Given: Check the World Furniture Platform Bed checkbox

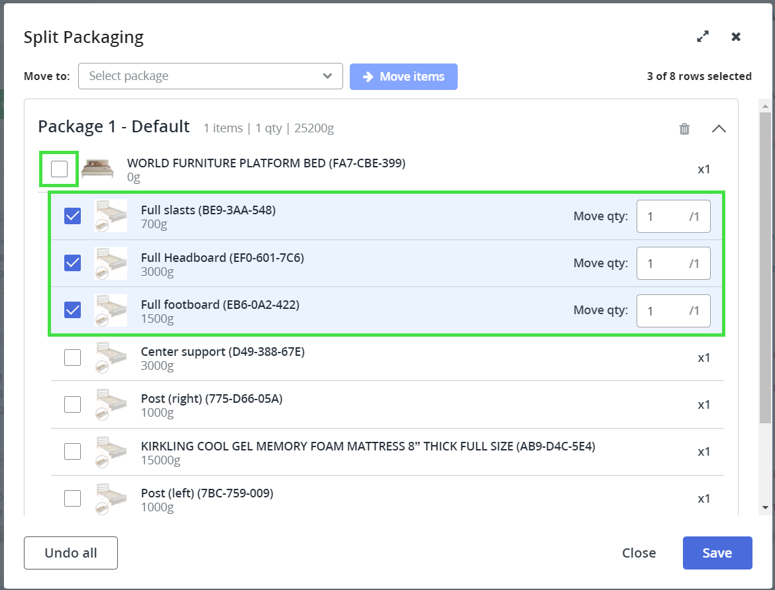Looking at the screenshot, I should [60, 169].
